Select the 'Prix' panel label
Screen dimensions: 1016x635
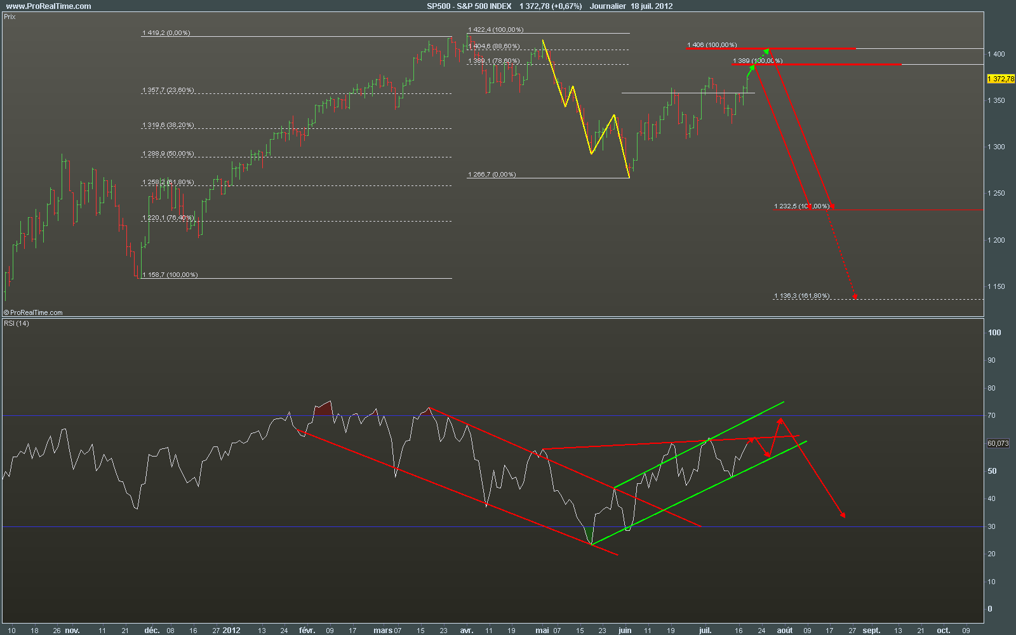10,17
